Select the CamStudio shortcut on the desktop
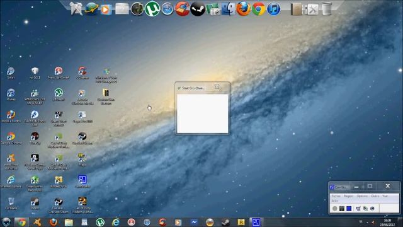The height and width of the screenshot is (227, 403). 82,182
